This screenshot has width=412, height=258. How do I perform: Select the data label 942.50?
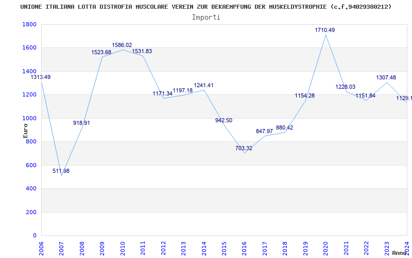tap(224, 120)
